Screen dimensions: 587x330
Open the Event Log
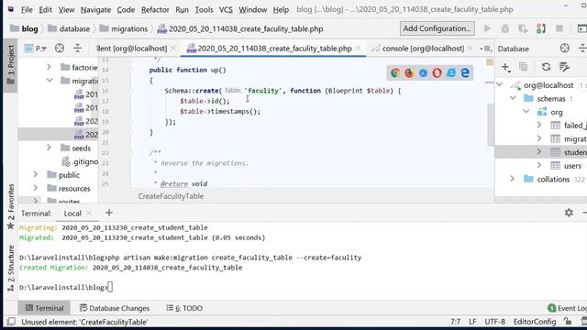567,308
